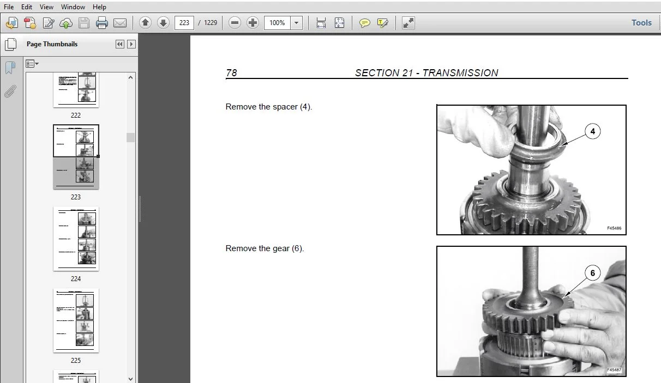Switch to Read Mode full screen icon
Image resolution: width=661 pixels, height=383 pixels.
click(408, 23)
